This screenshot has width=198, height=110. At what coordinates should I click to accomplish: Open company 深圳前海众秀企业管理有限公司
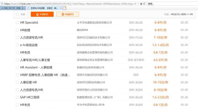point(95,60)
